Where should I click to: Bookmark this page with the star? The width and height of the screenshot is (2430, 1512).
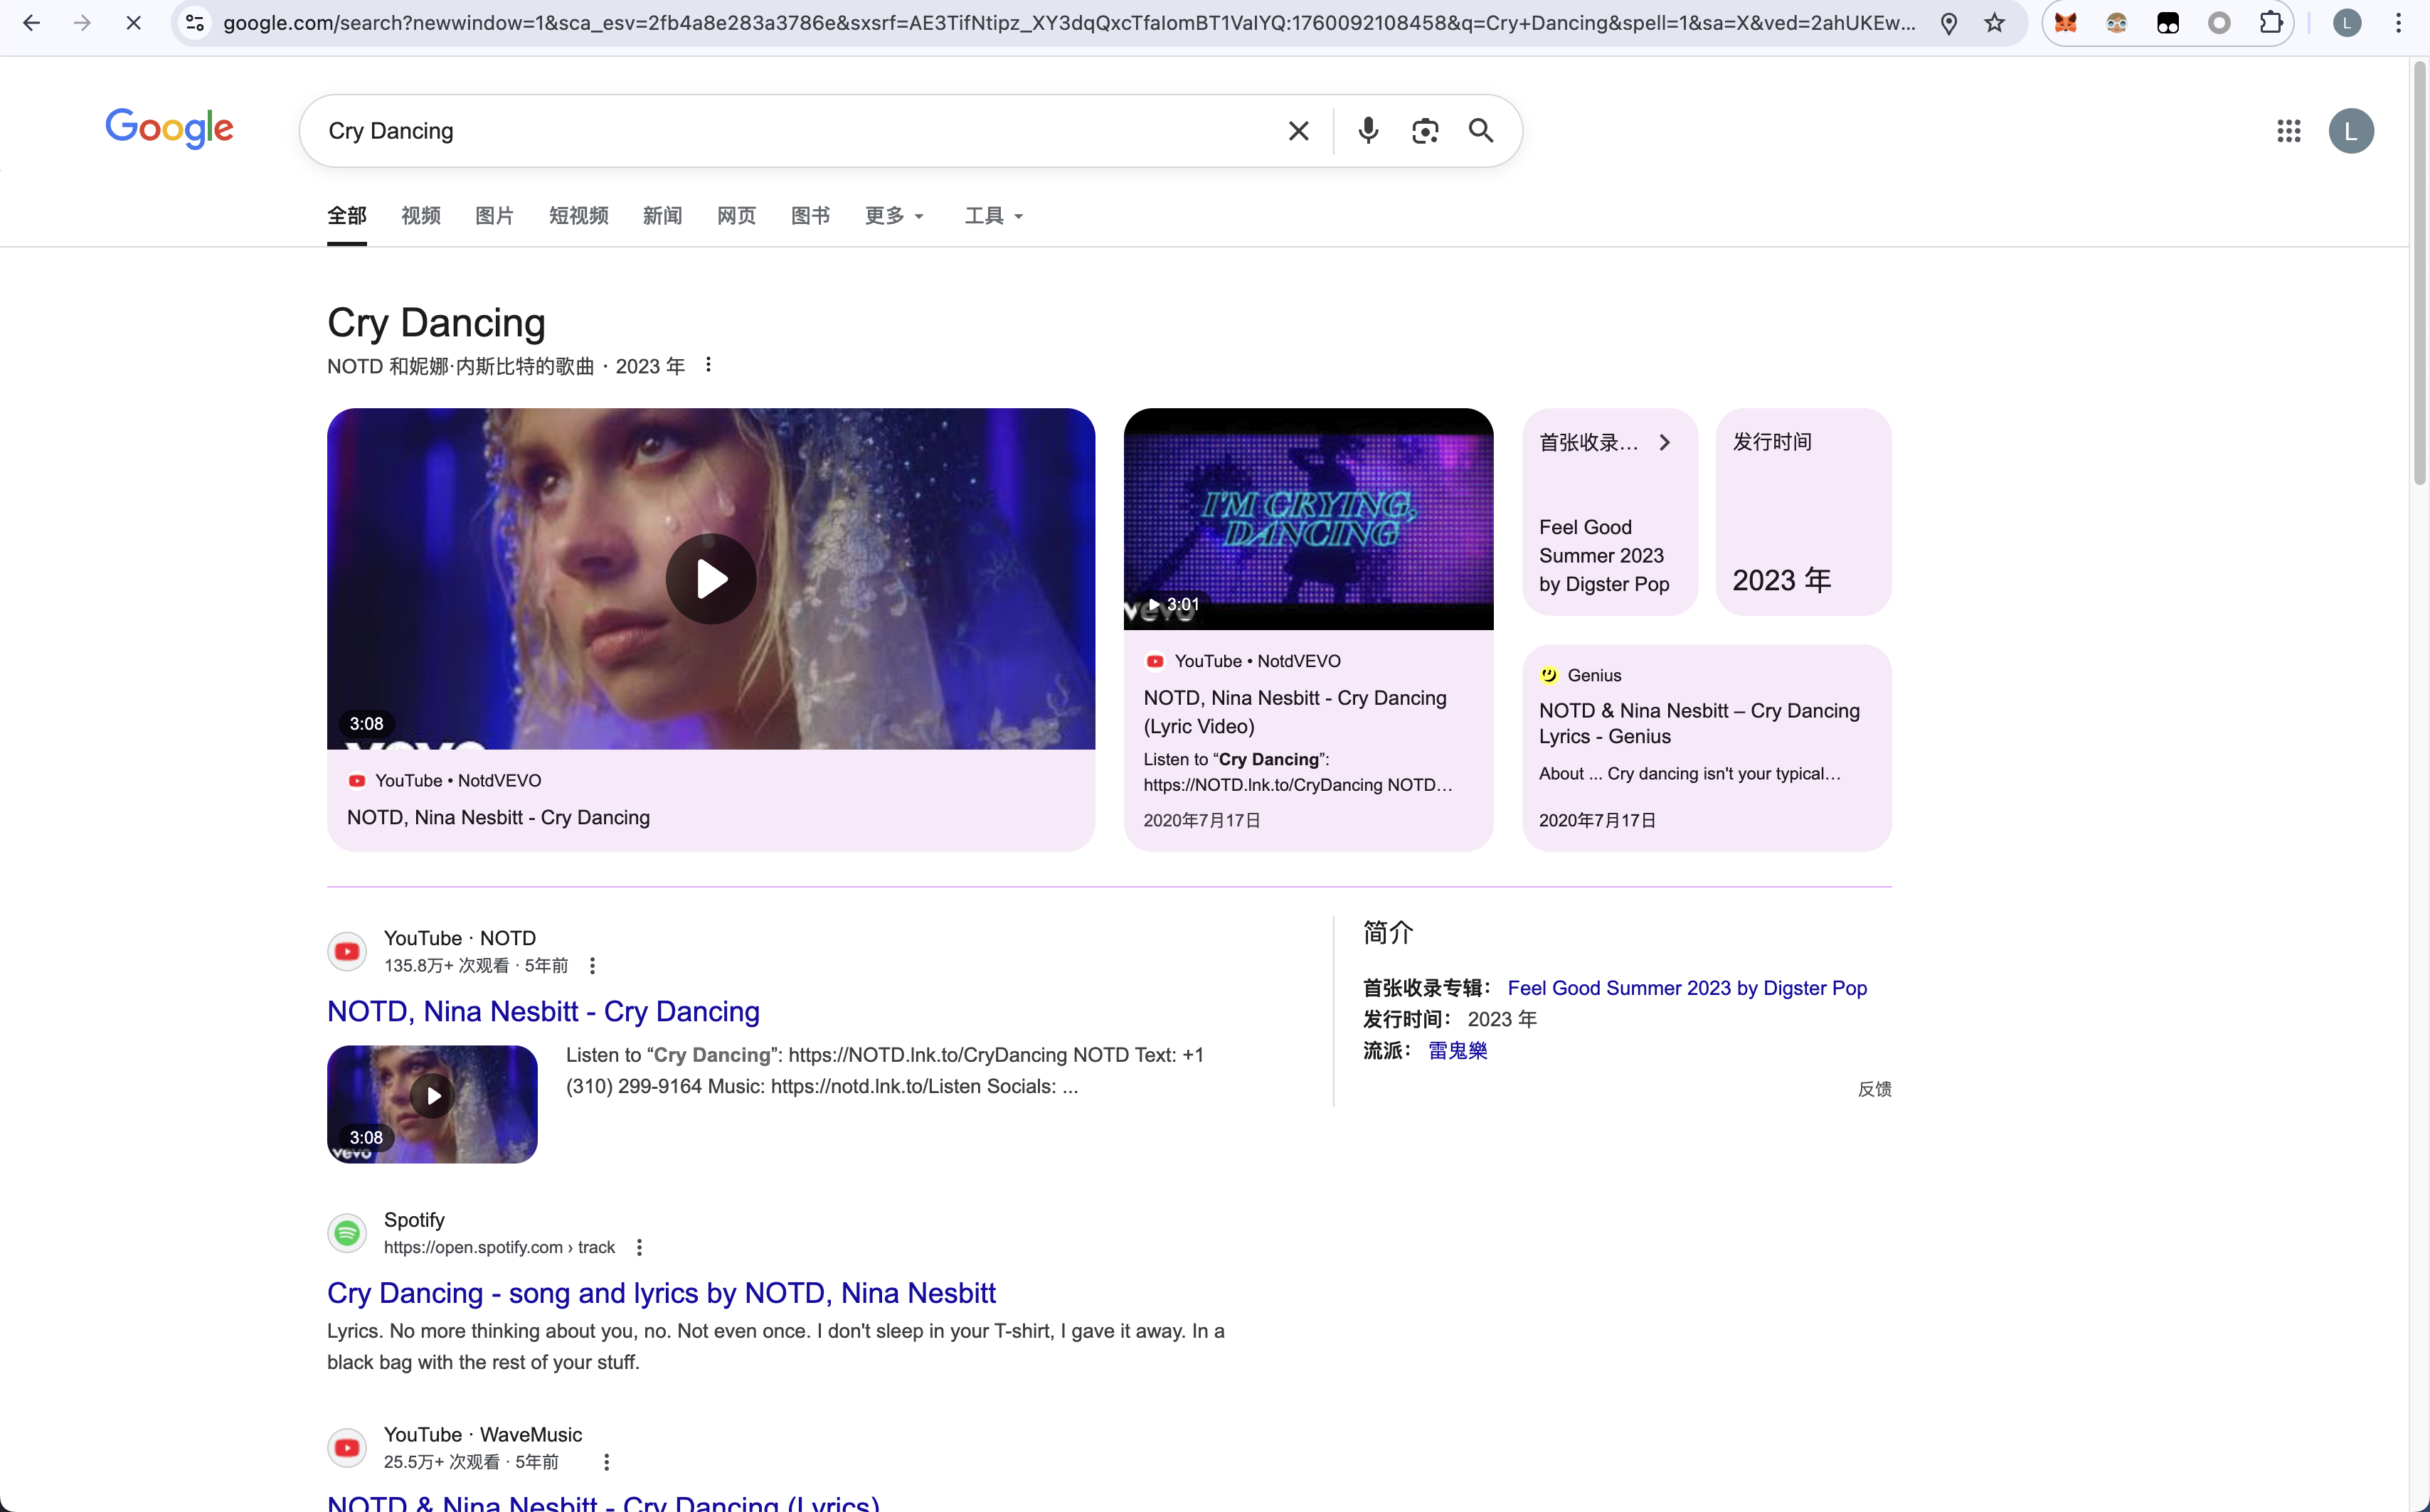[1994, 23]
